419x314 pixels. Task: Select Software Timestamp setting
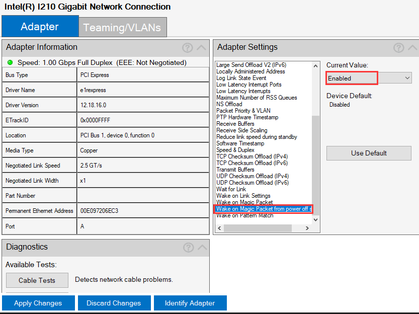240,143
